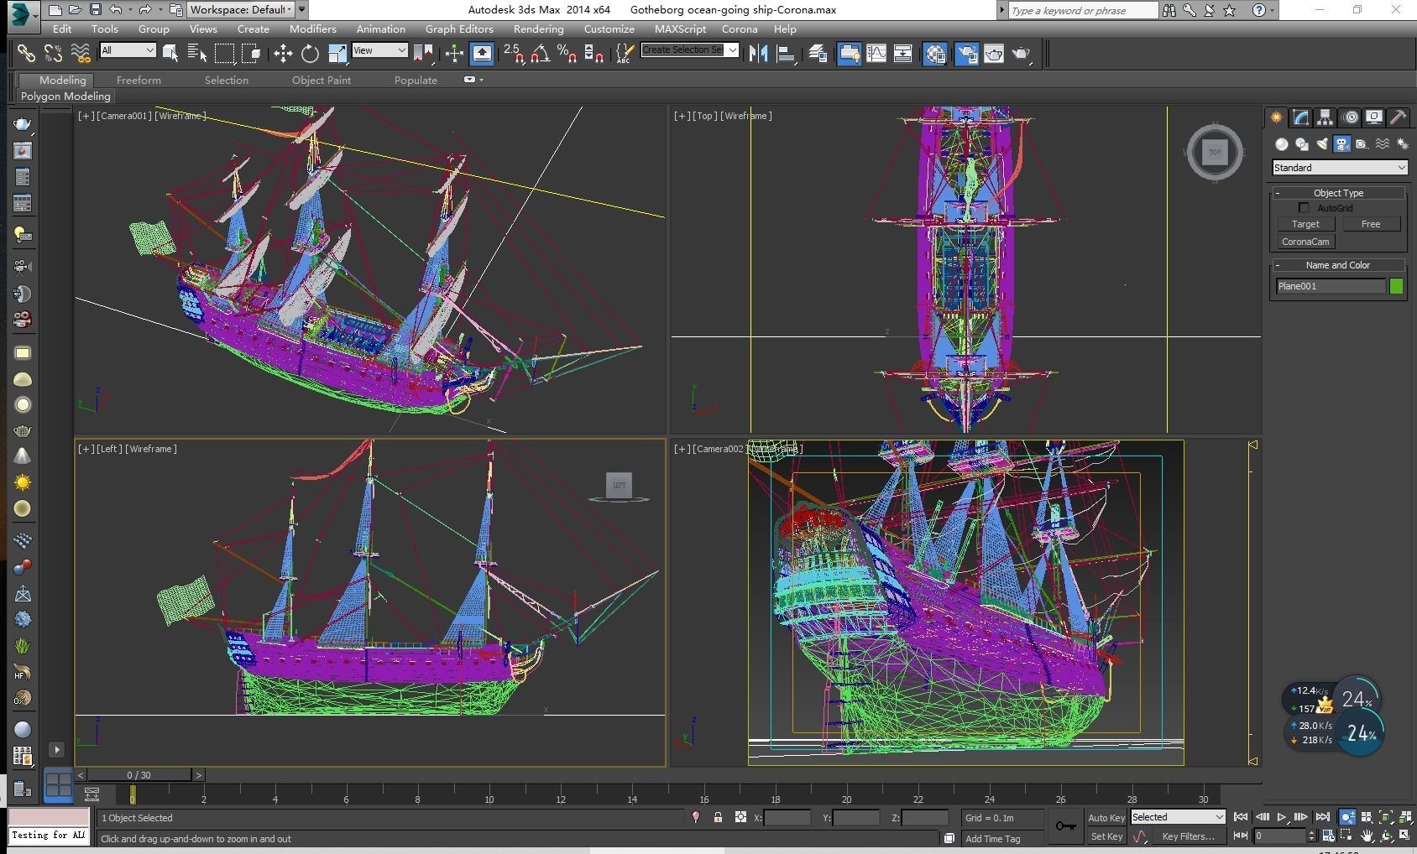1417x854 pixels.
Task: Click the Align tool icon
Action: tap(786, 54)
